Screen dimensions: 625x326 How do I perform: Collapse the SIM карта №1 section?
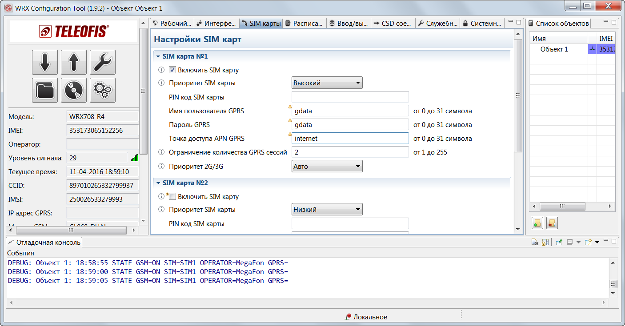158,56
